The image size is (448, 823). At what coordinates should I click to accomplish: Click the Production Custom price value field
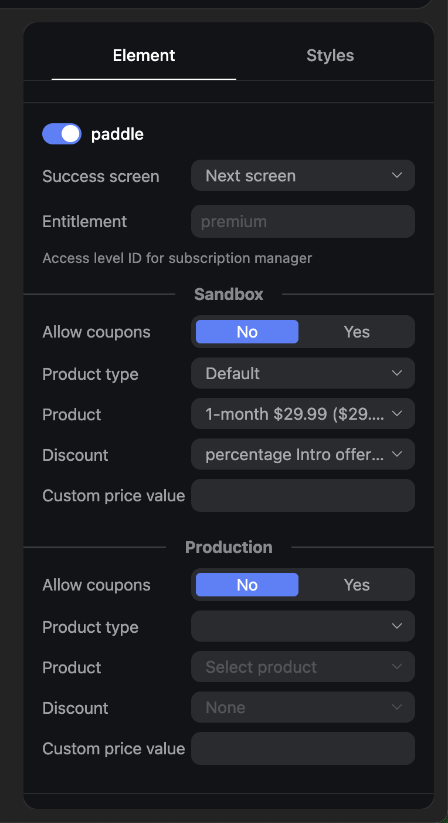pos(303,748)
